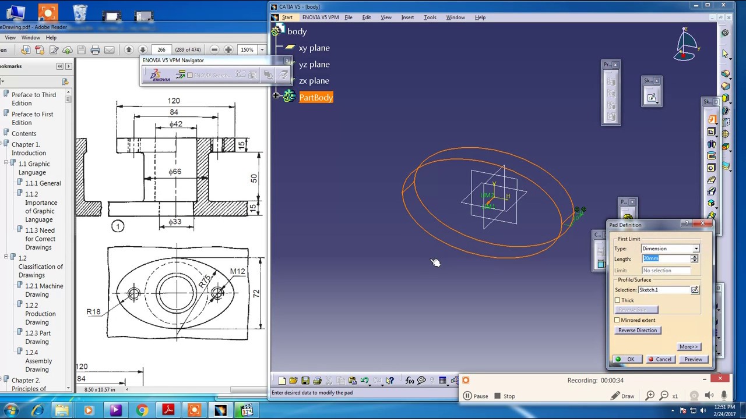Click the Pad tool in Sketch-Based Features toolbar
The height and width of the screenshot is (419, 746).
click(x=712, y=120)
